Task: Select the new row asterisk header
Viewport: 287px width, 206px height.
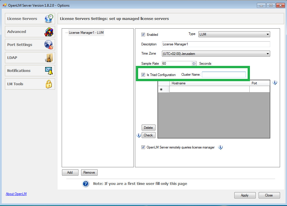Action: tap(164, 89)
